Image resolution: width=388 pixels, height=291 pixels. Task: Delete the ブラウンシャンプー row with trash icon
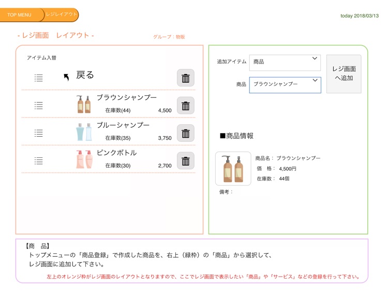186,106
